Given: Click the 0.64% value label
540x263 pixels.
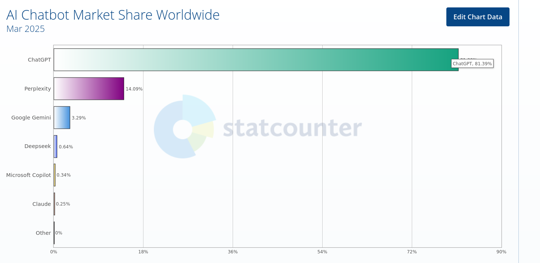Looking at the screenshot, I should 66,147.
